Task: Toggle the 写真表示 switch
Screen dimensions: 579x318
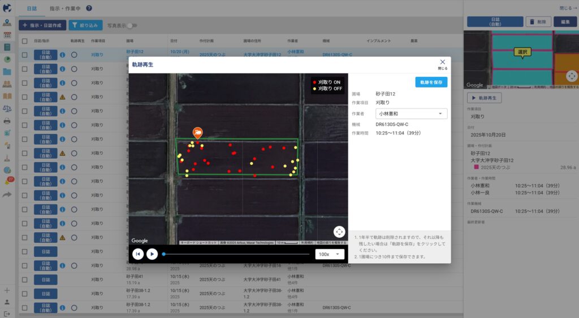Action: pyautogui.click(x=132, y=25)
